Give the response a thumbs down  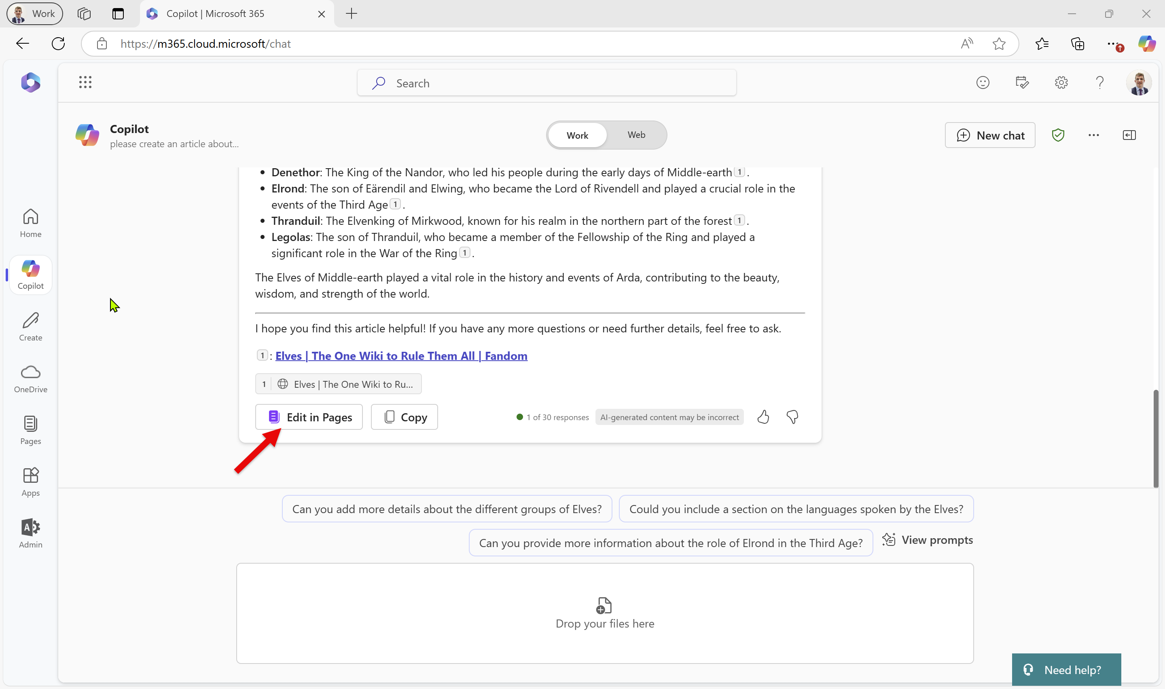(792, 417)
